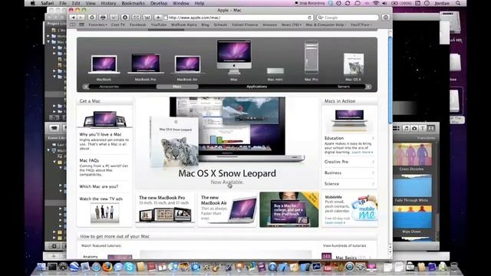
Task: Go back with Safari's back arrow
Action: (x=74, y=18)
